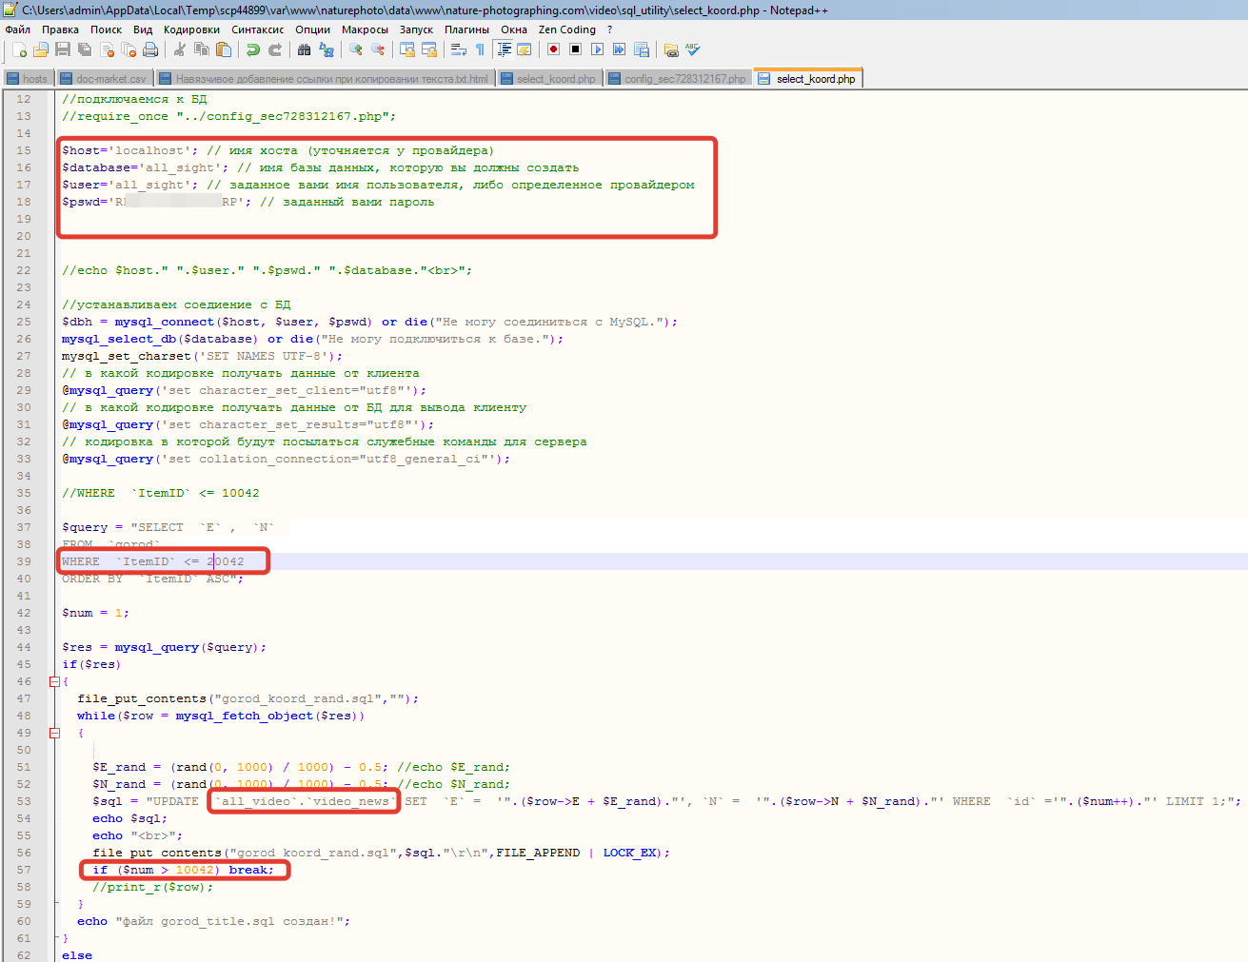The image size is (1248, 962).
Task: Print the document using printer icon
Action: [150, 49]
